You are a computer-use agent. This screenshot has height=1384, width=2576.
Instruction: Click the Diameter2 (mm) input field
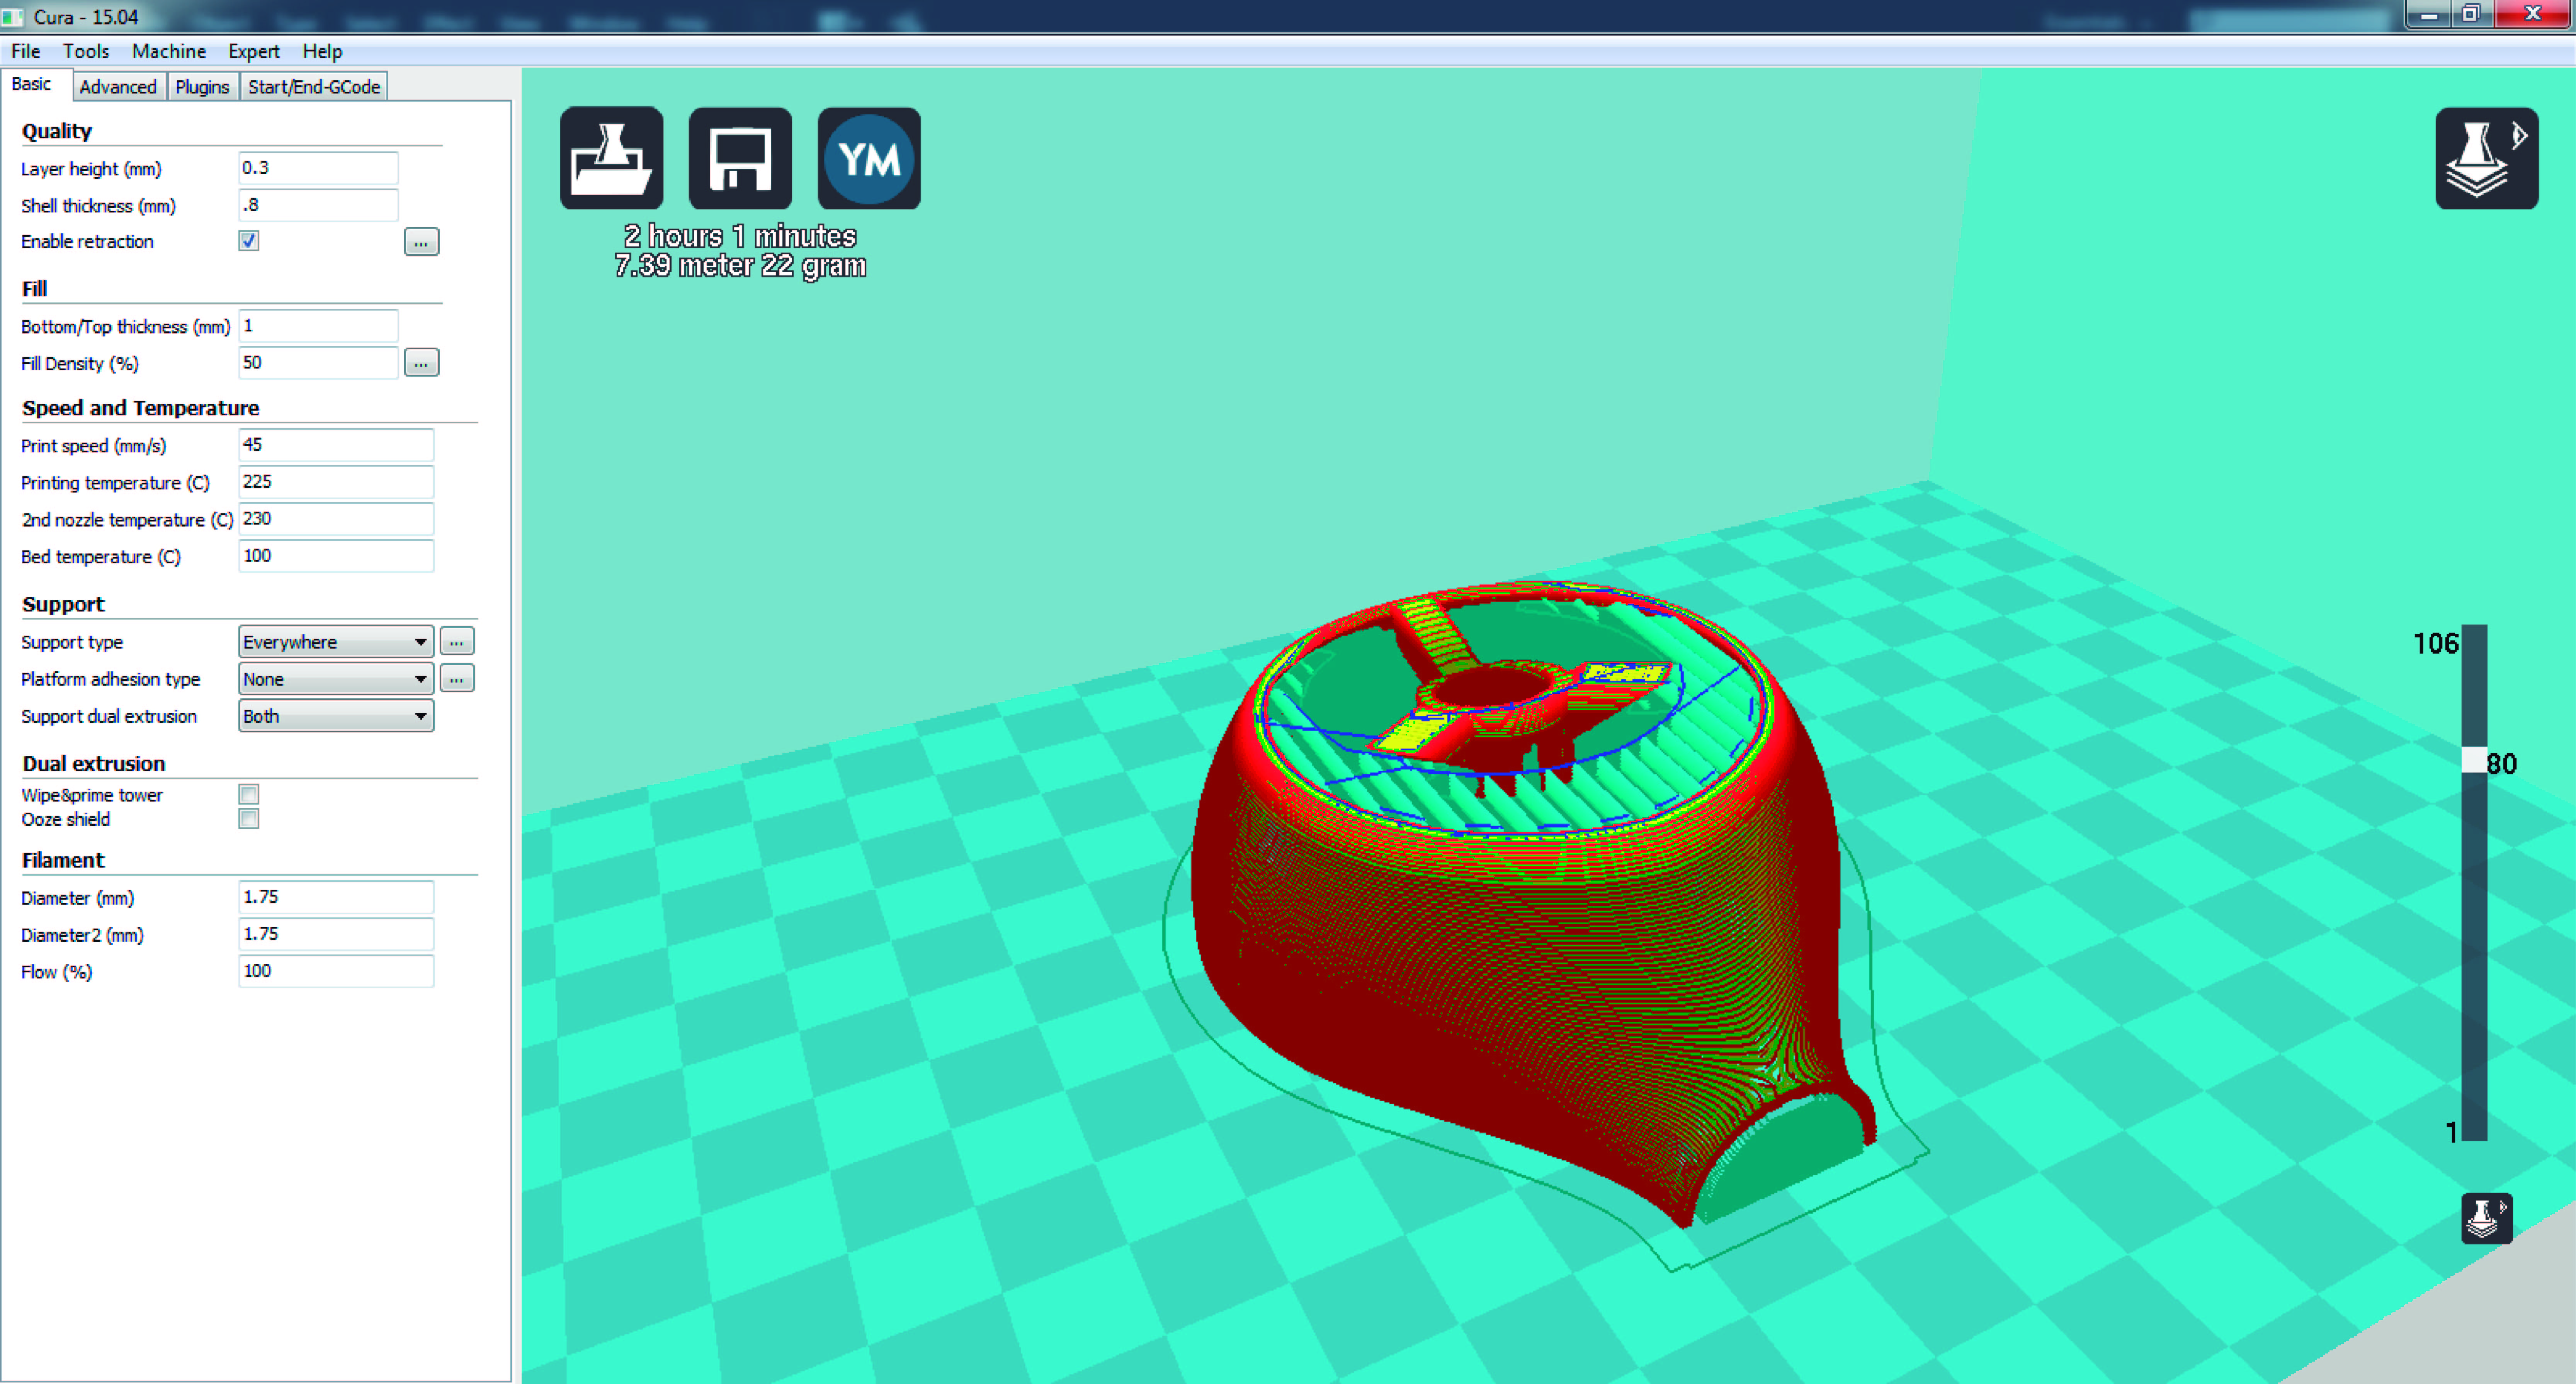(336, 934)
